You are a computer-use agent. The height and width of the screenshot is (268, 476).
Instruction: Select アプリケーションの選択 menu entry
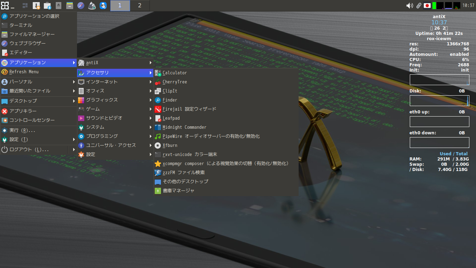coord(38,16)
